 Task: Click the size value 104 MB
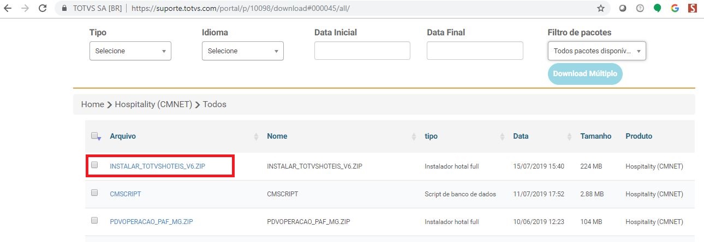coord(591,221)
